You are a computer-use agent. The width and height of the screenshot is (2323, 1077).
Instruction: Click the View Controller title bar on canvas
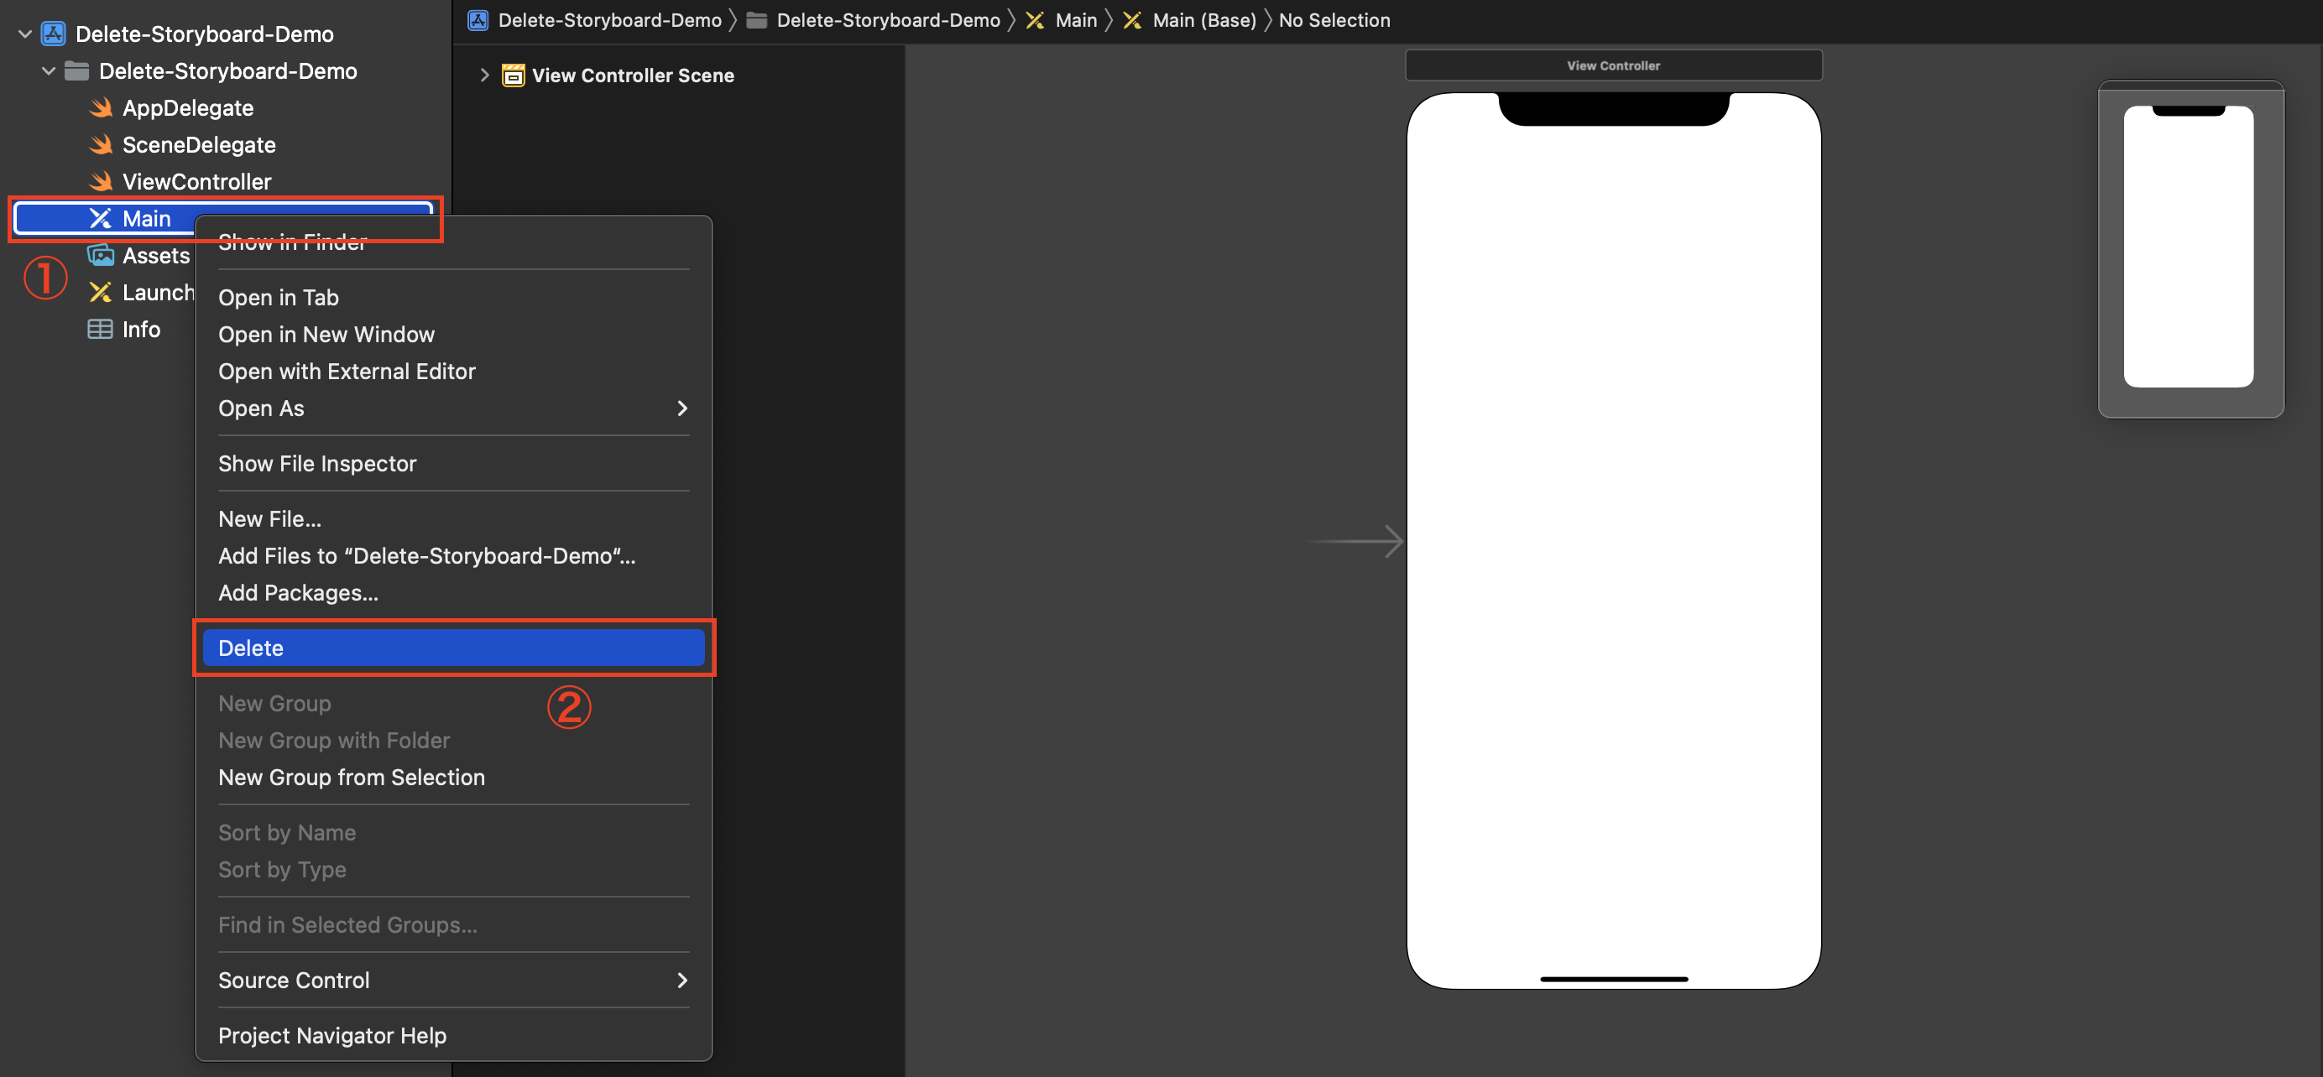[1613, 65]
